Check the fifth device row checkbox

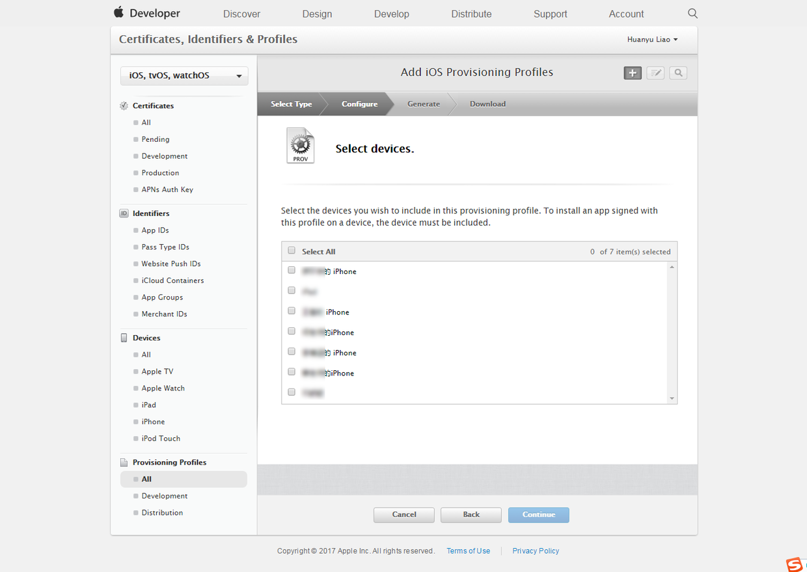tap(292, 351)
